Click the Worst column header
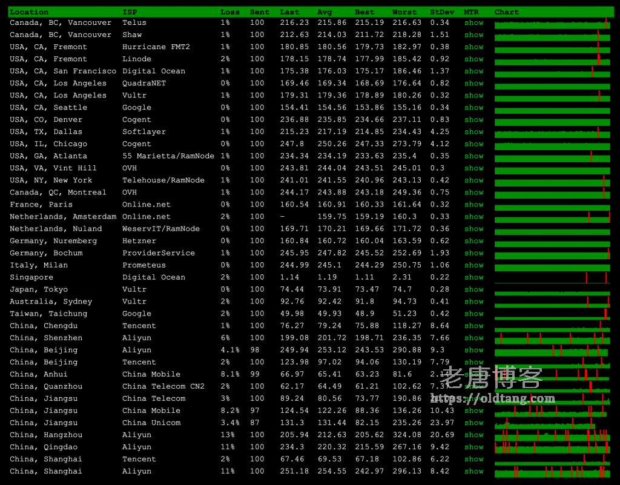Screen dimensions: 620x485 (x=404, y=12)
